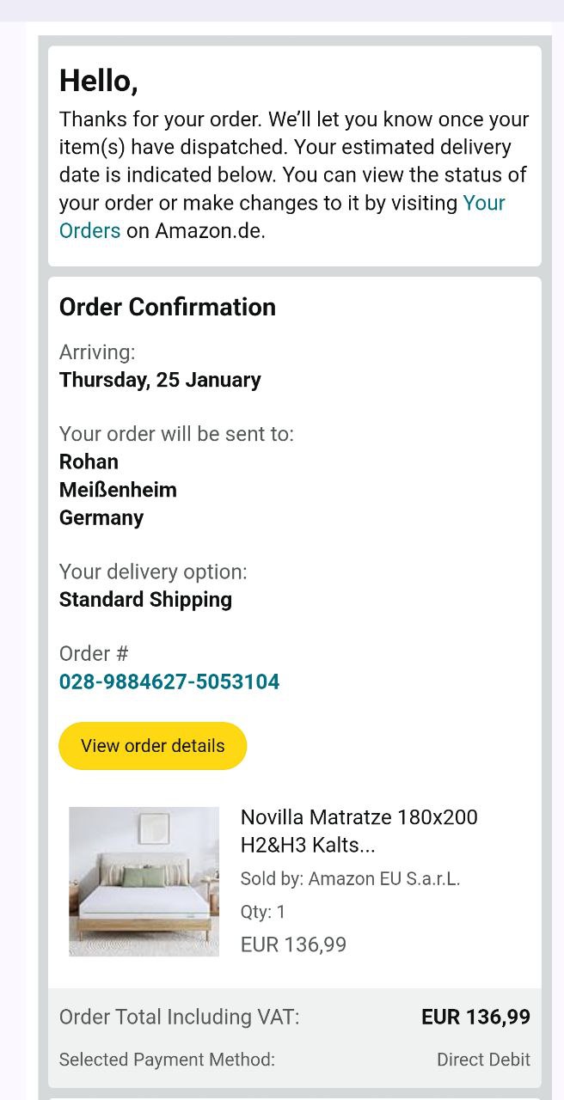Select the Standard Shipping delivery option text
Viewport: 564px width, 1100px height.
[145, 599]
